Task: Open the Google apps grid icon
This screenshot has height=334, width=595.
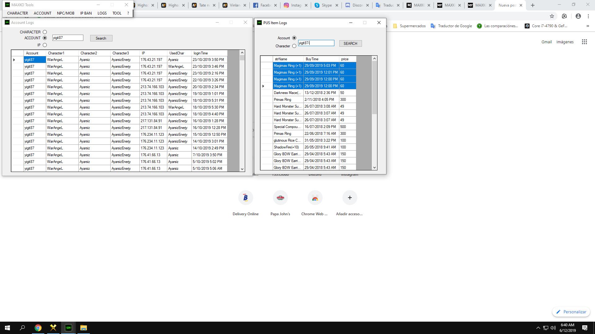Action: (x=584, y=42)
